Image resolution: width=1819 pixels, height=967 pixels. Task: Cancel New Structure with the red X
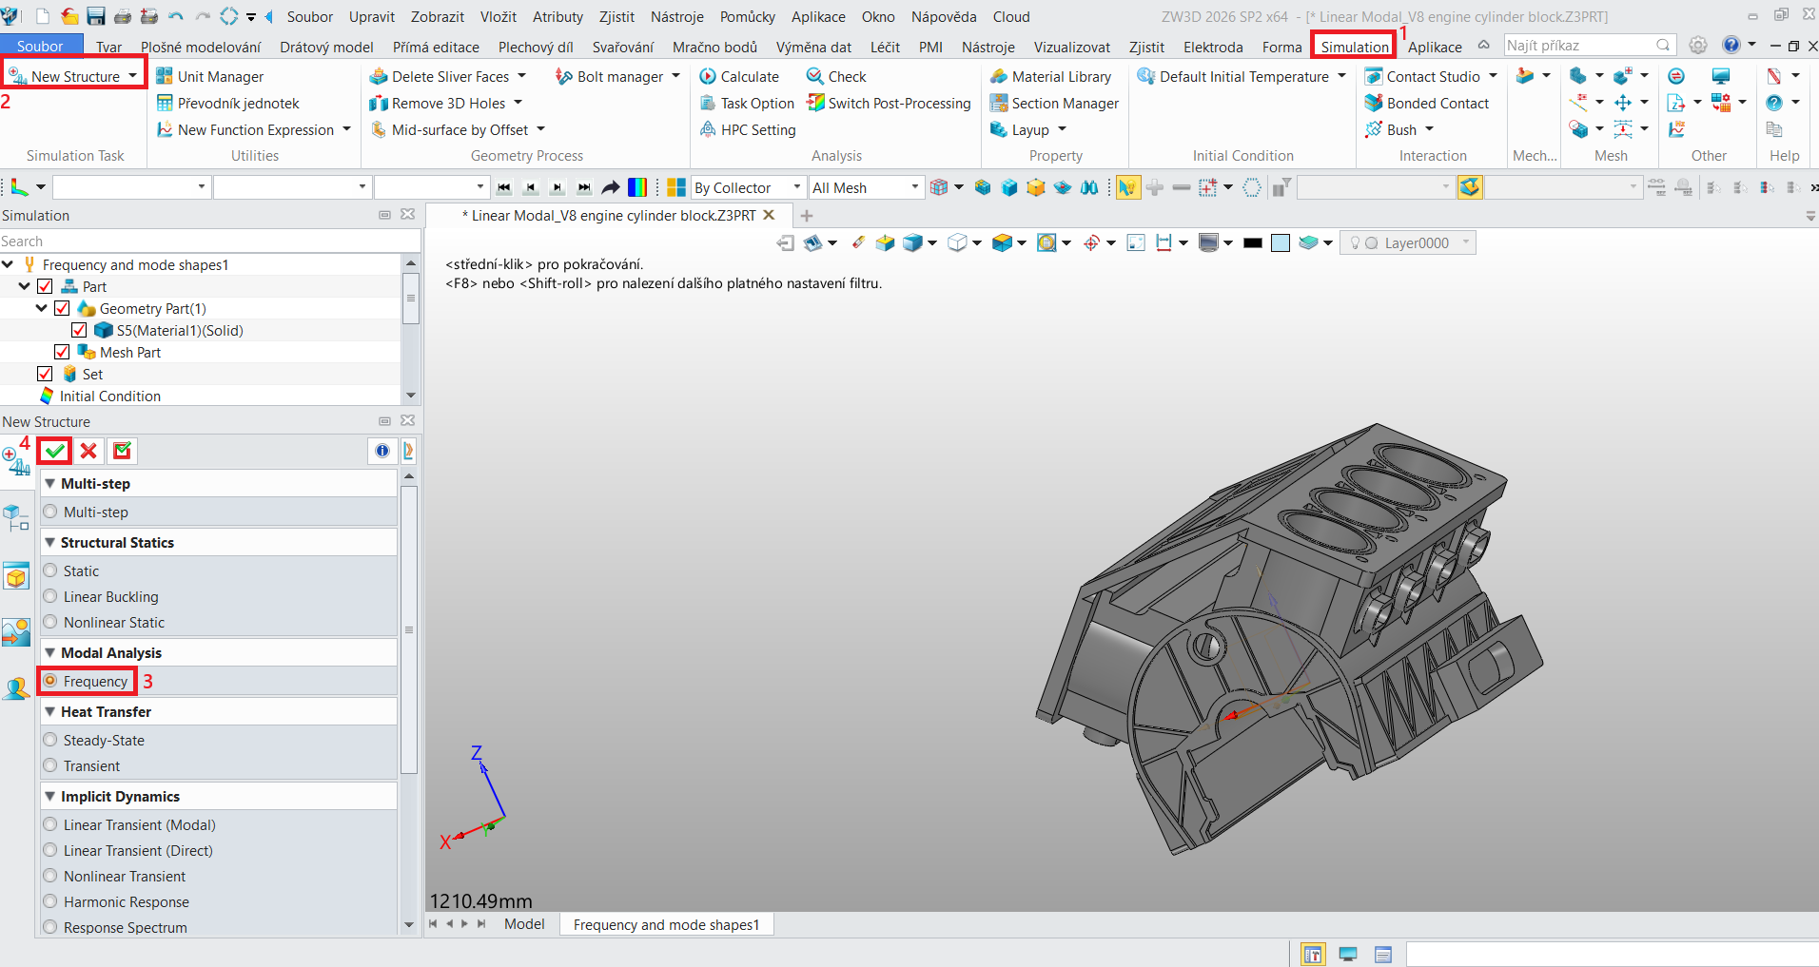88,451
